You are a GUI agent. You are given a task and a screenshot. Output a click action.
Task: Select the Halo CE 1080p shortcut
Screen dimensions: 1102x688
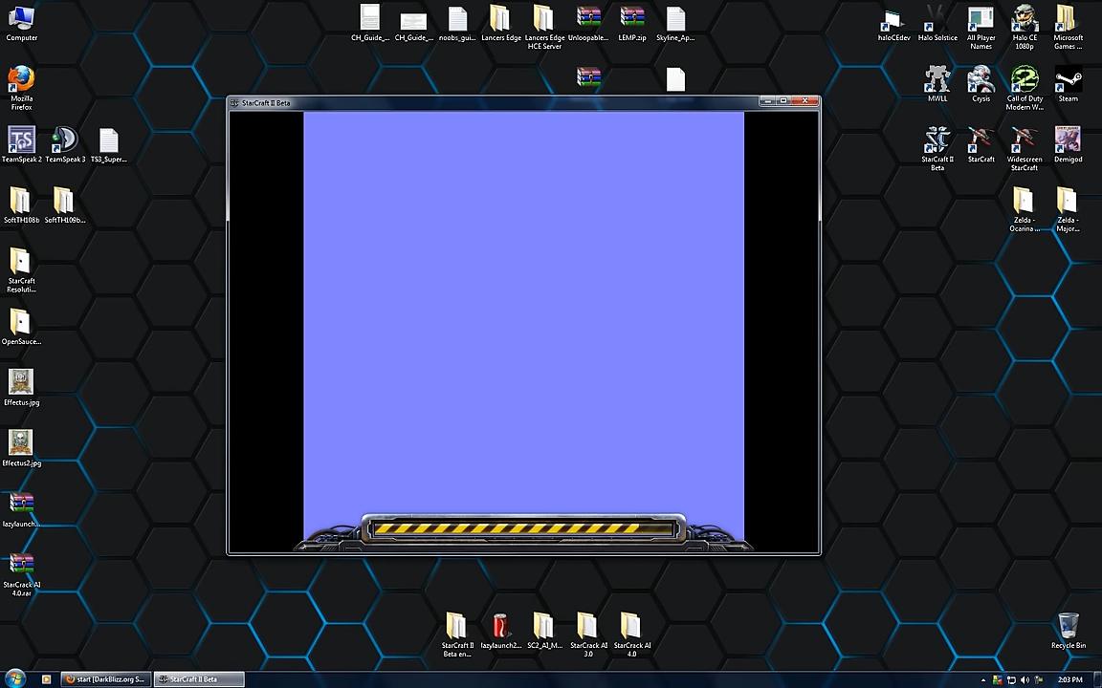click(1025, 20)
